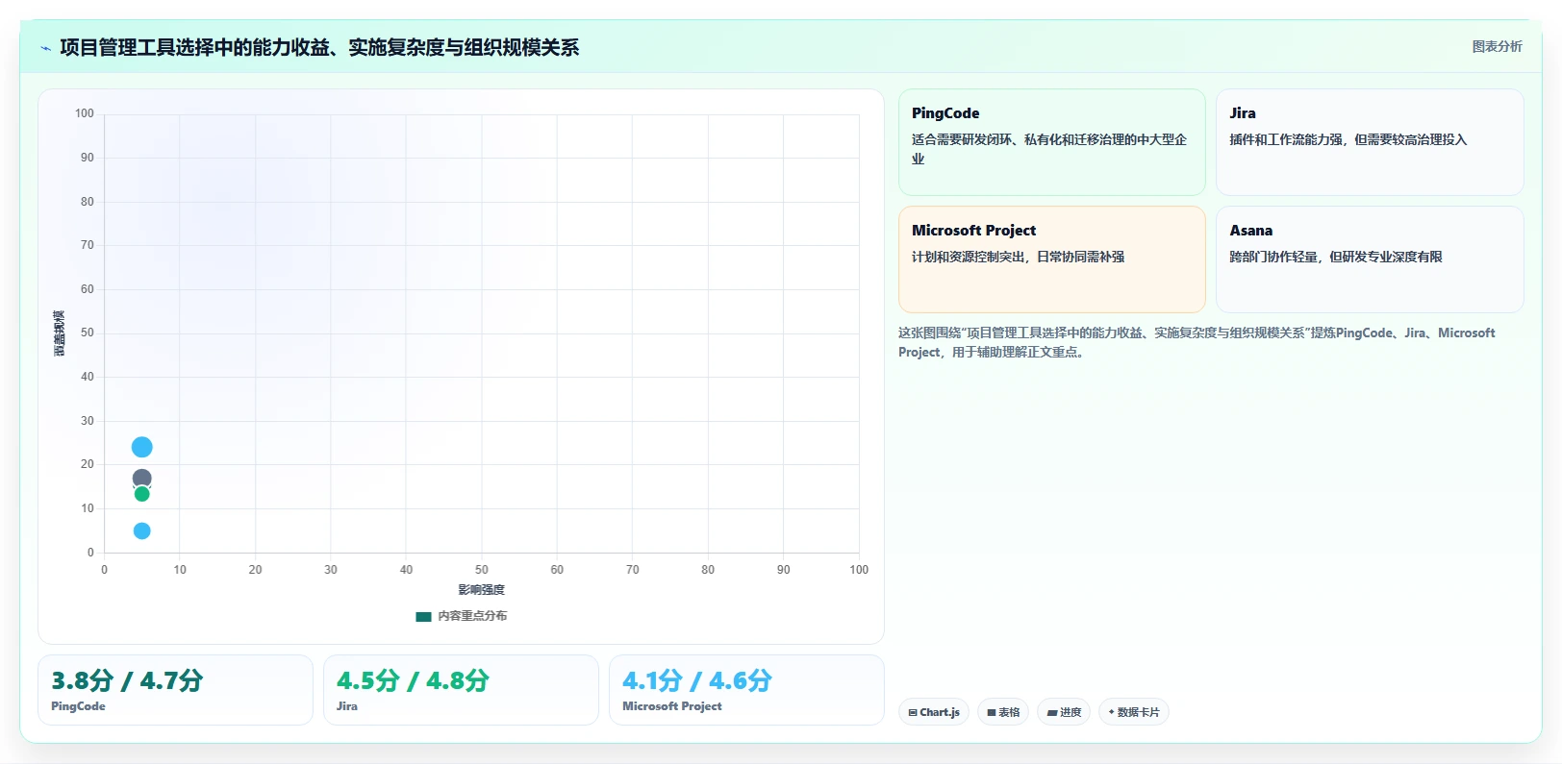
Task: Click the text 跨部门协作轻量，但研发专业深度有限
Action: tap(1335, 257)
